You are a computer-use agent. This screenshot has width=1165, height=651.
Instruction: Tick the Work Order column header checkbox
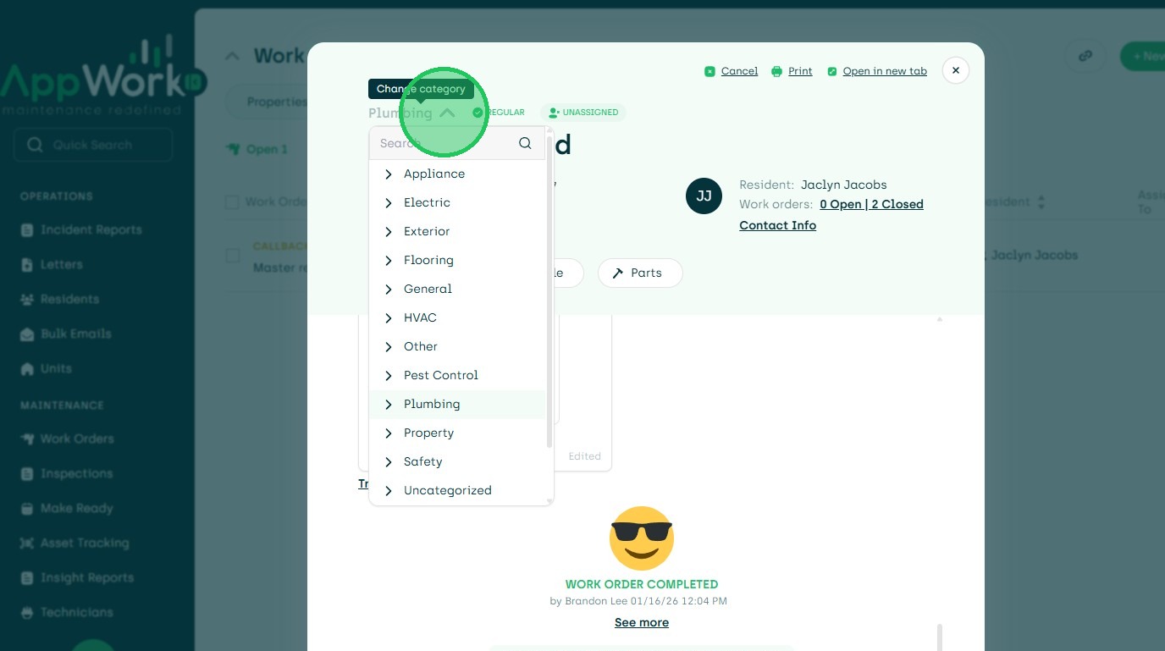(232, 202)
